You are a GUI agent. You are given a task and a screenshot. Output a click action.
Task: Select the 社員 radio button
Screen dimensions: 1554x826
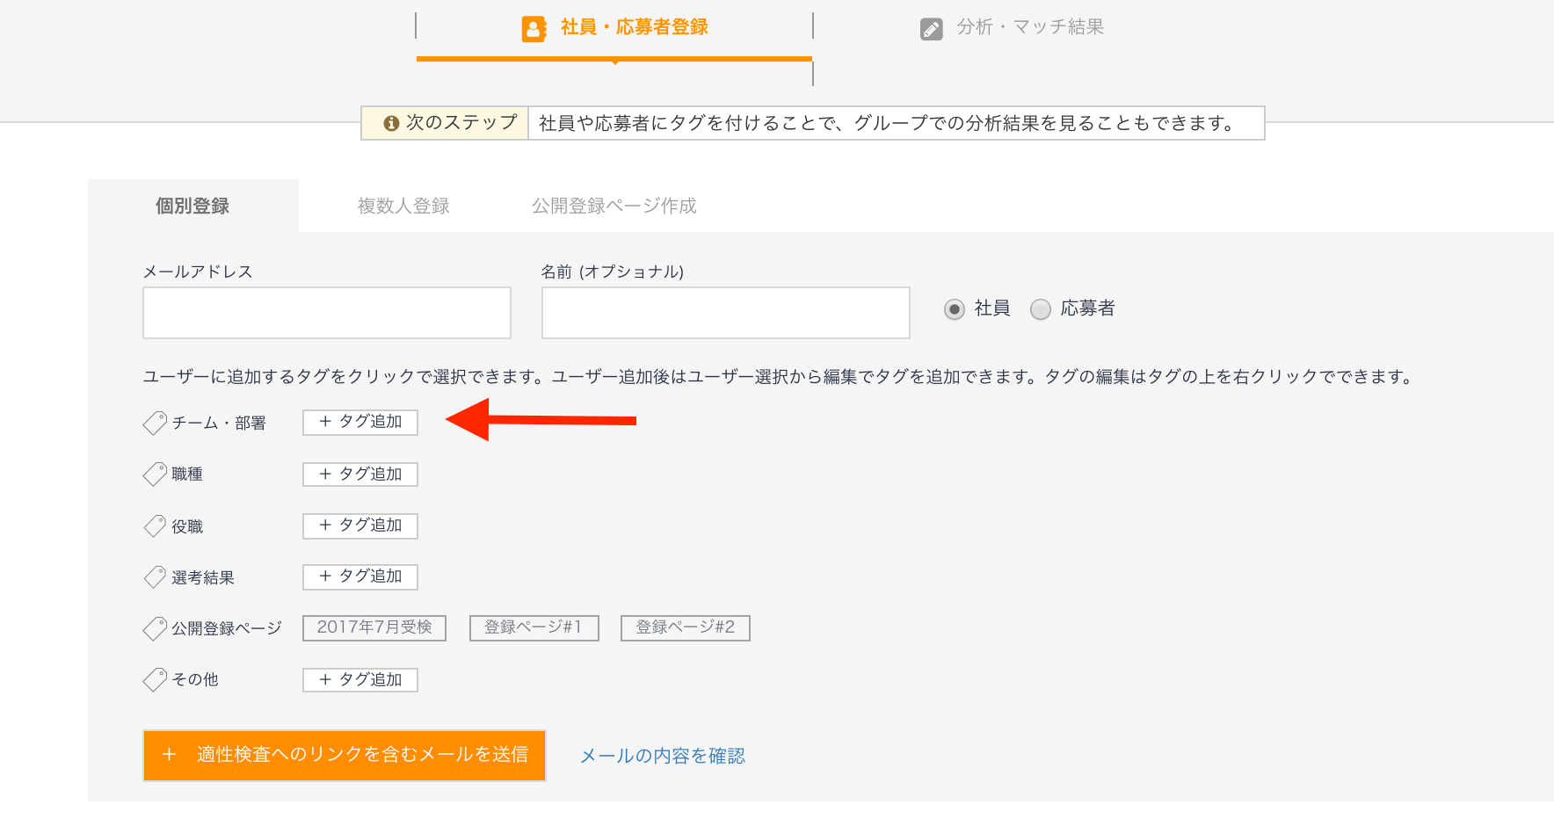954,309
